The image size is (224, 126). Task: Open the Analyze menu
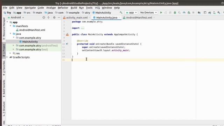click(x=51, y=8)
